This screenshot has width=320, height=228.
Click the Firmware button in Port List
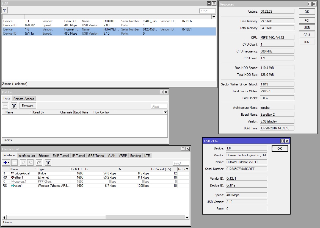click(x=28, y=106)
